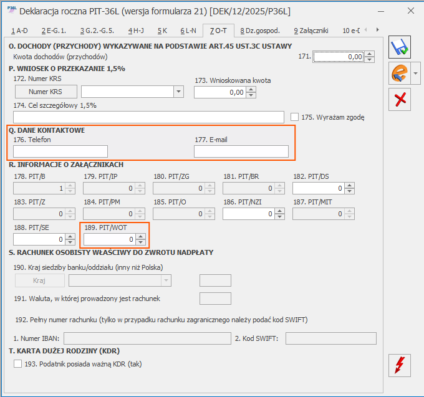Image resolution: width=424 pixels, height=397 pixels.
Task: Enable 193. Podatnik posiada ważną KDR checkbox
Action: coord(17,364)
